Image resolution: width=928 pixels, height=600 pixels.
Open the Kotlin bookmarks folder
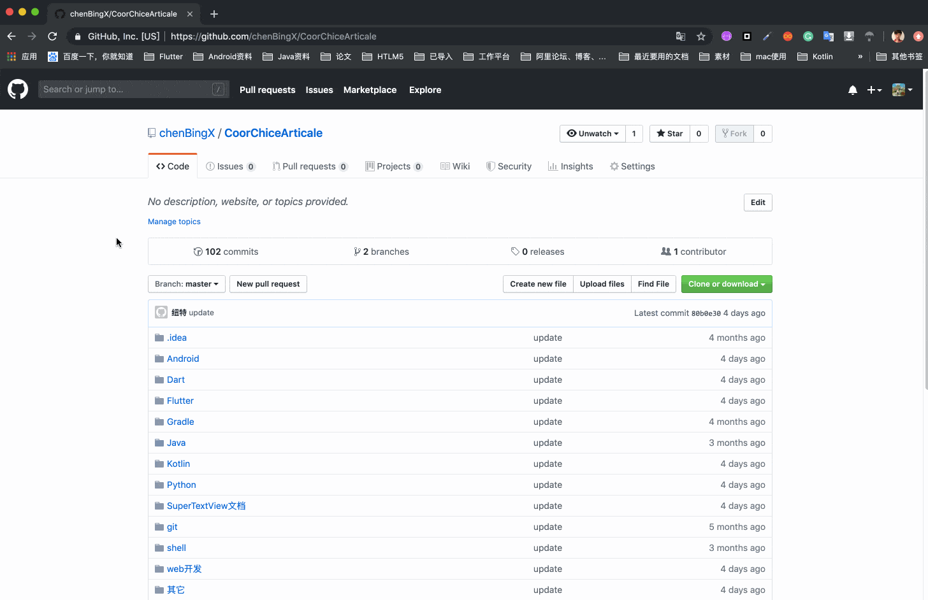pyautogui.click(x=815, y=57)
